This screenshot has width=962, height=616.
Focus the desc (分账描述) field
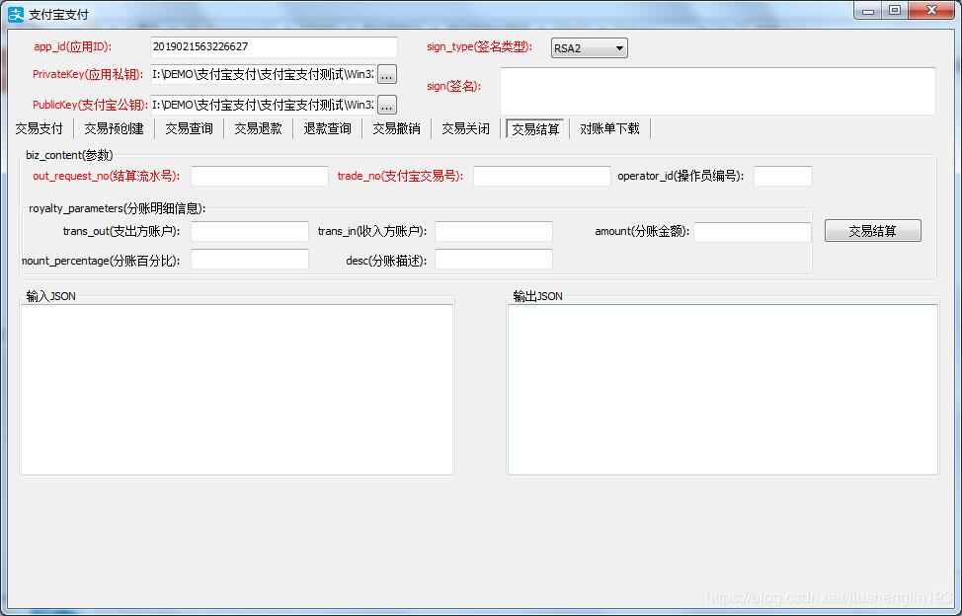pos(494,259)
